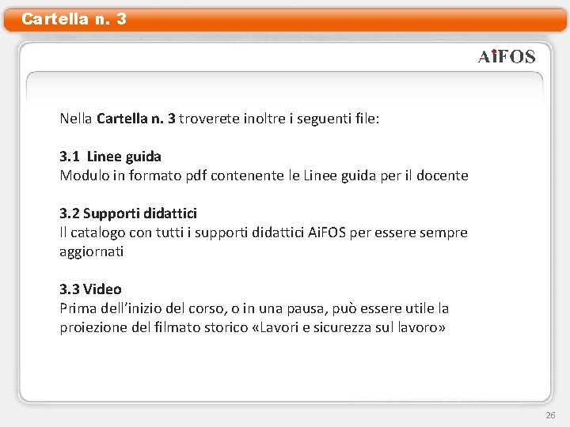Select the '3.1 Linee guida' heading
570x427 pixels.
[x=110, y=157]
